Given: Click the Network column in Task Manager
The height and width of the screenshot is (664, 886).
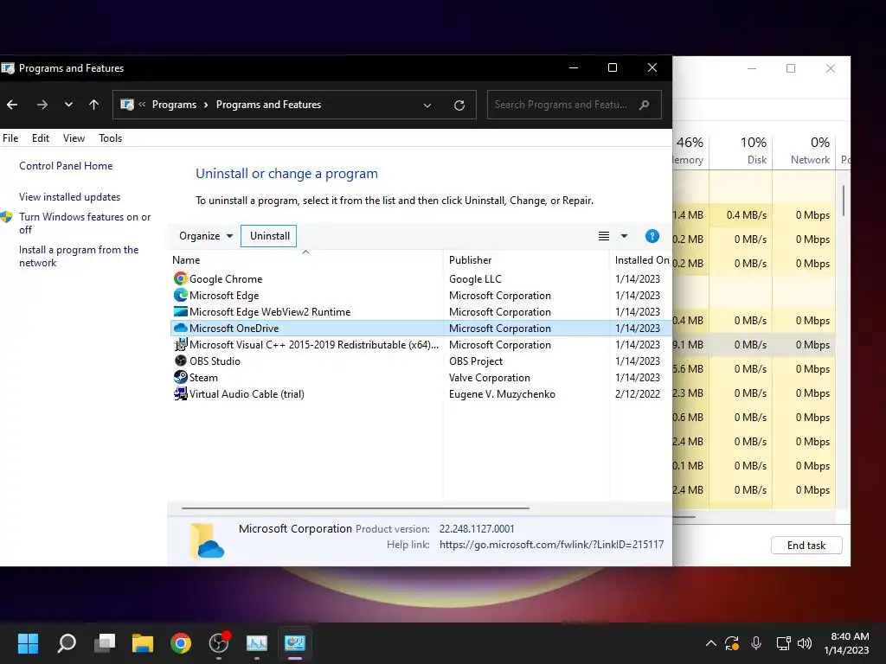Looking at the screenshot, I should (804, 150).
